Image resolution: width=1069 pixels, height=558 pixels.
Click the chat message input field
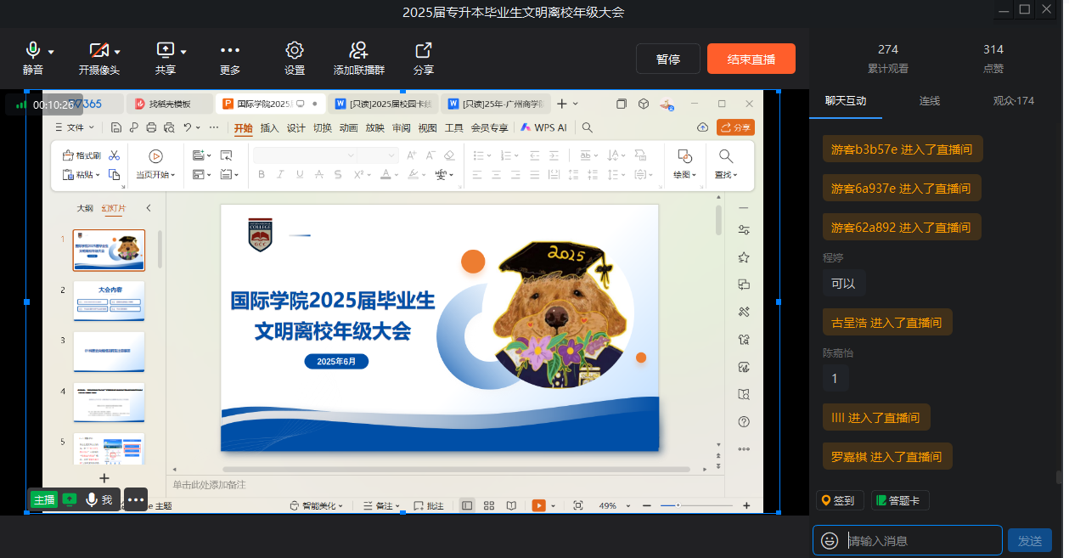click(x=921, y=541)
